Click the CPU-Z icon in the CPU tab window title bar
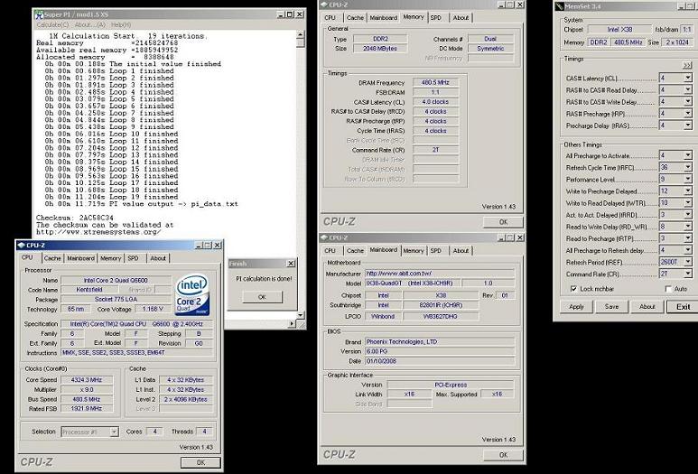This screenshot has height=474, width=698. pyautogui.click(x=21, y=245)
